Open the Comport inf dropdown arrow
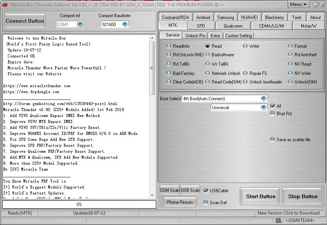Viewport: 327px width, 225px height. 80,24
